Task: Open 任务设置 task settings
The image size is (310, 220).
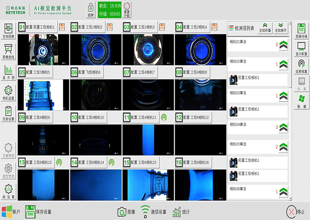Action: click(x=8, y=113)
